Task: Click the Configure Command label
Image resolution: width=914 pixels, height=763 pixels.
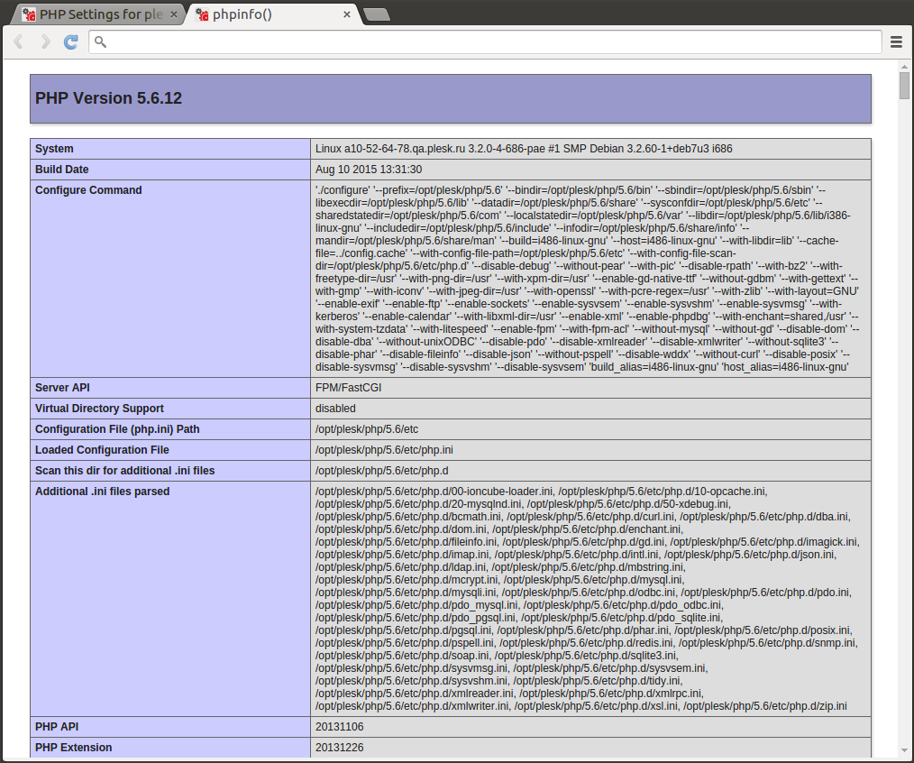Action: point(88,190)
